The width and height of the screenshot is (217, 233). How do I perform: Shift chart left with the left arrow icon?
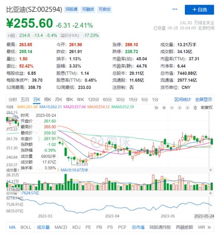[180, 107]
